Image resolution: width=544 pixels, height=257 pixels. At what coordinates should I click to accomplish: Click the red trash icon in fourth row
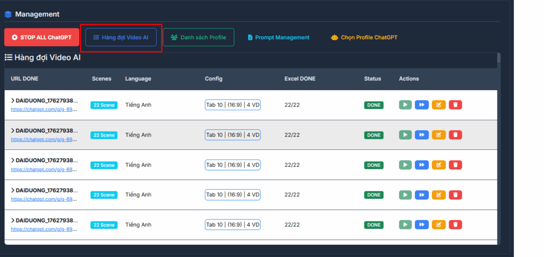(x=455, y=195)
